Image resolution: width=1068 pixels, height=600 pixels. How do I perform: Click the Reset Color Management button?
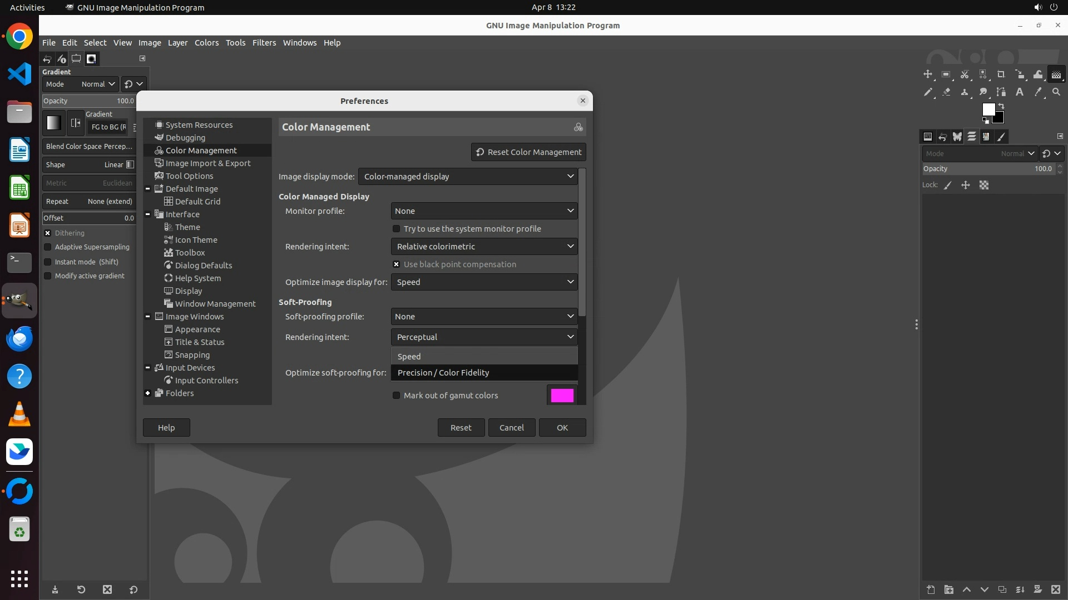tap(528, 152)
